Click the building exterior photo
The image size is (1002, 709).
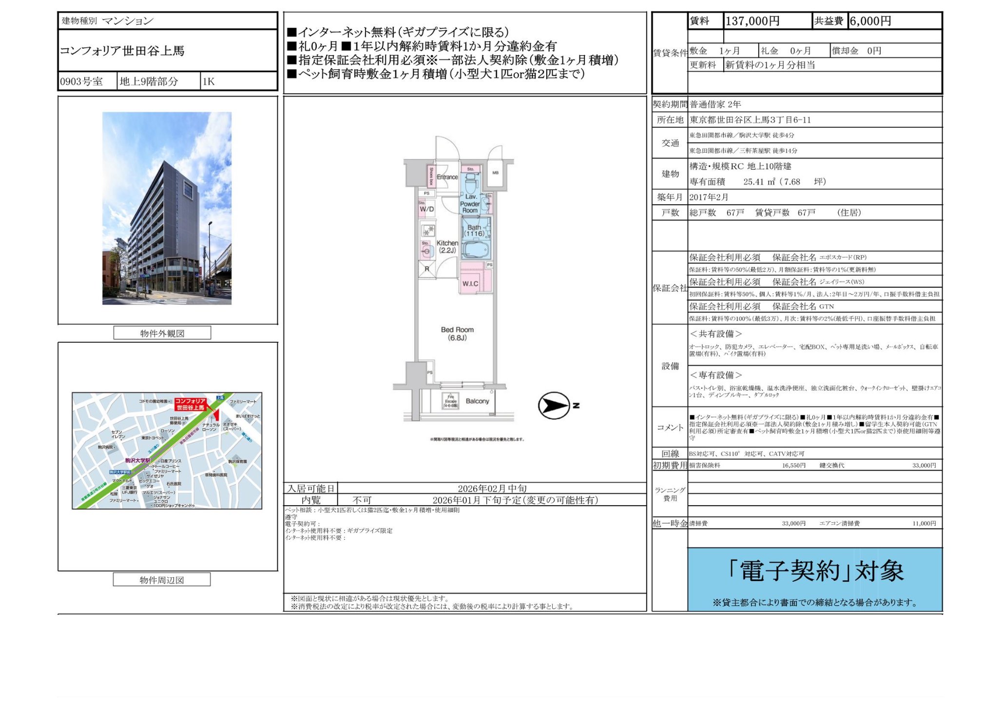coord(167,208)
